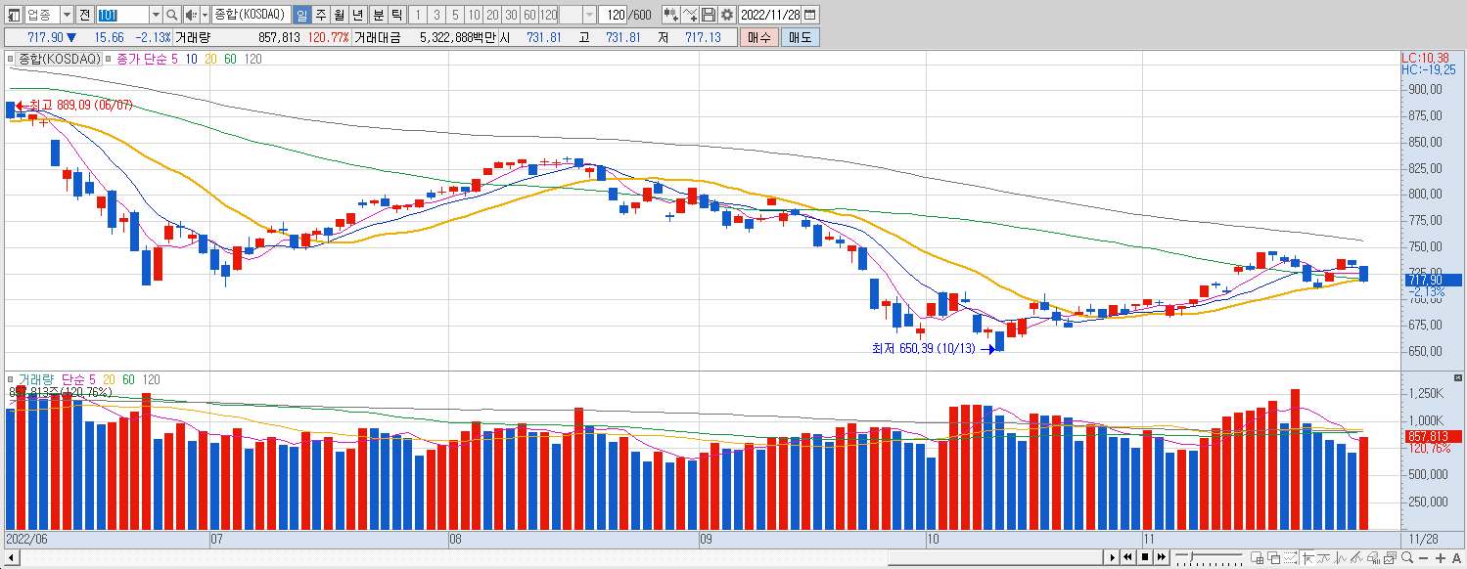This screenshot has width=1467, height=569.
Task: Click the diagonal trend lines icon
Action: (x=1356, y=558)
